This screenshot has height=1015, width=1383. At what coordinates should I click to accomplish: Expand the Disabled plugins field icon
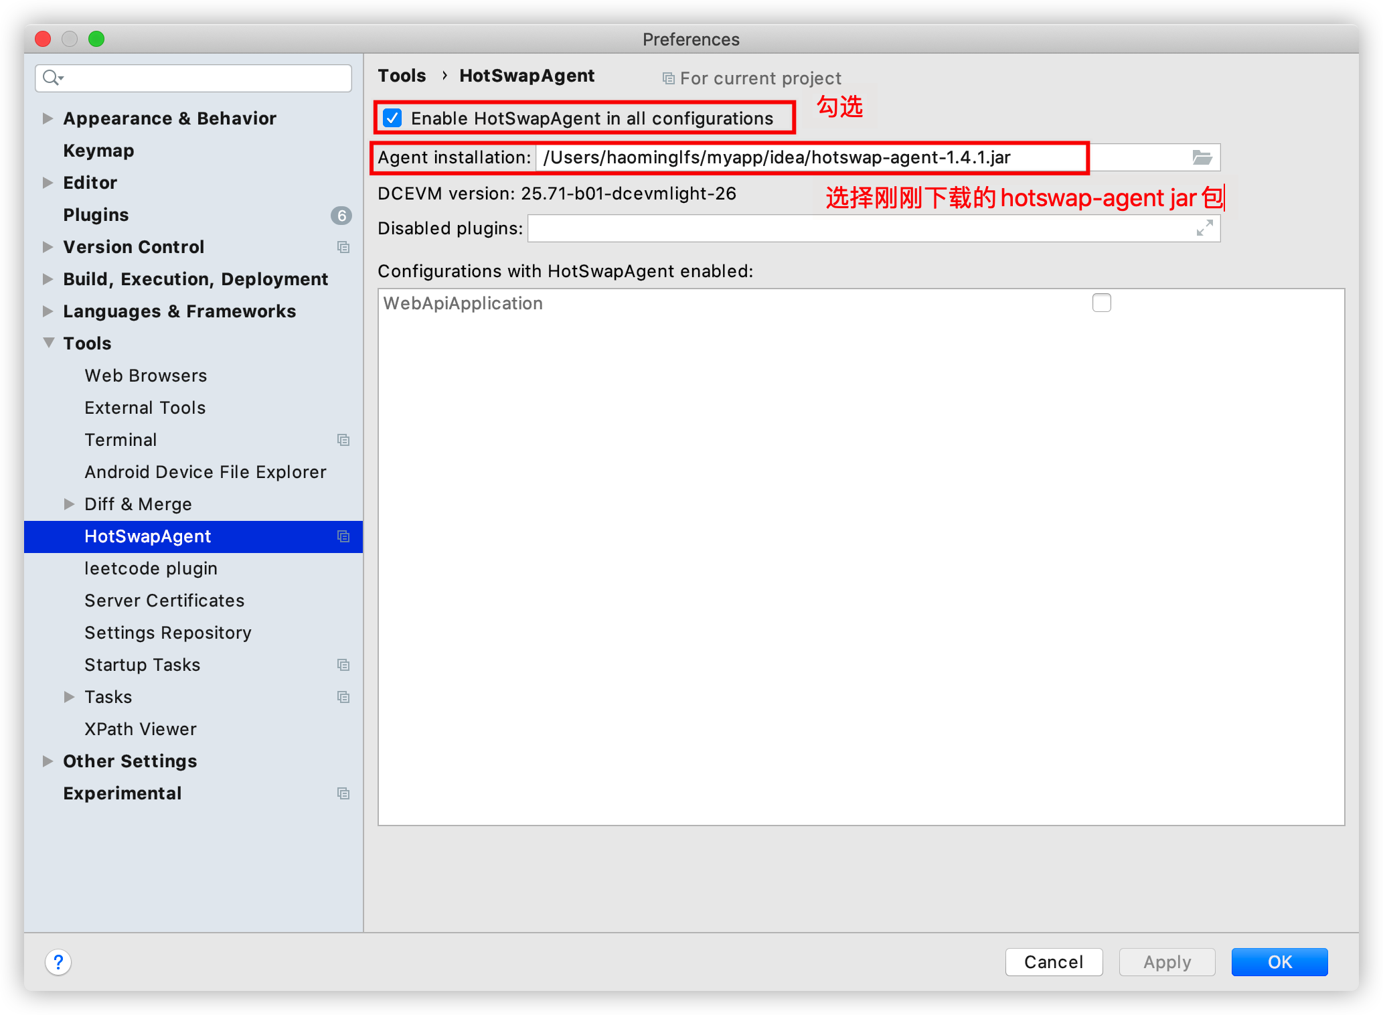tap(1204, 228)
